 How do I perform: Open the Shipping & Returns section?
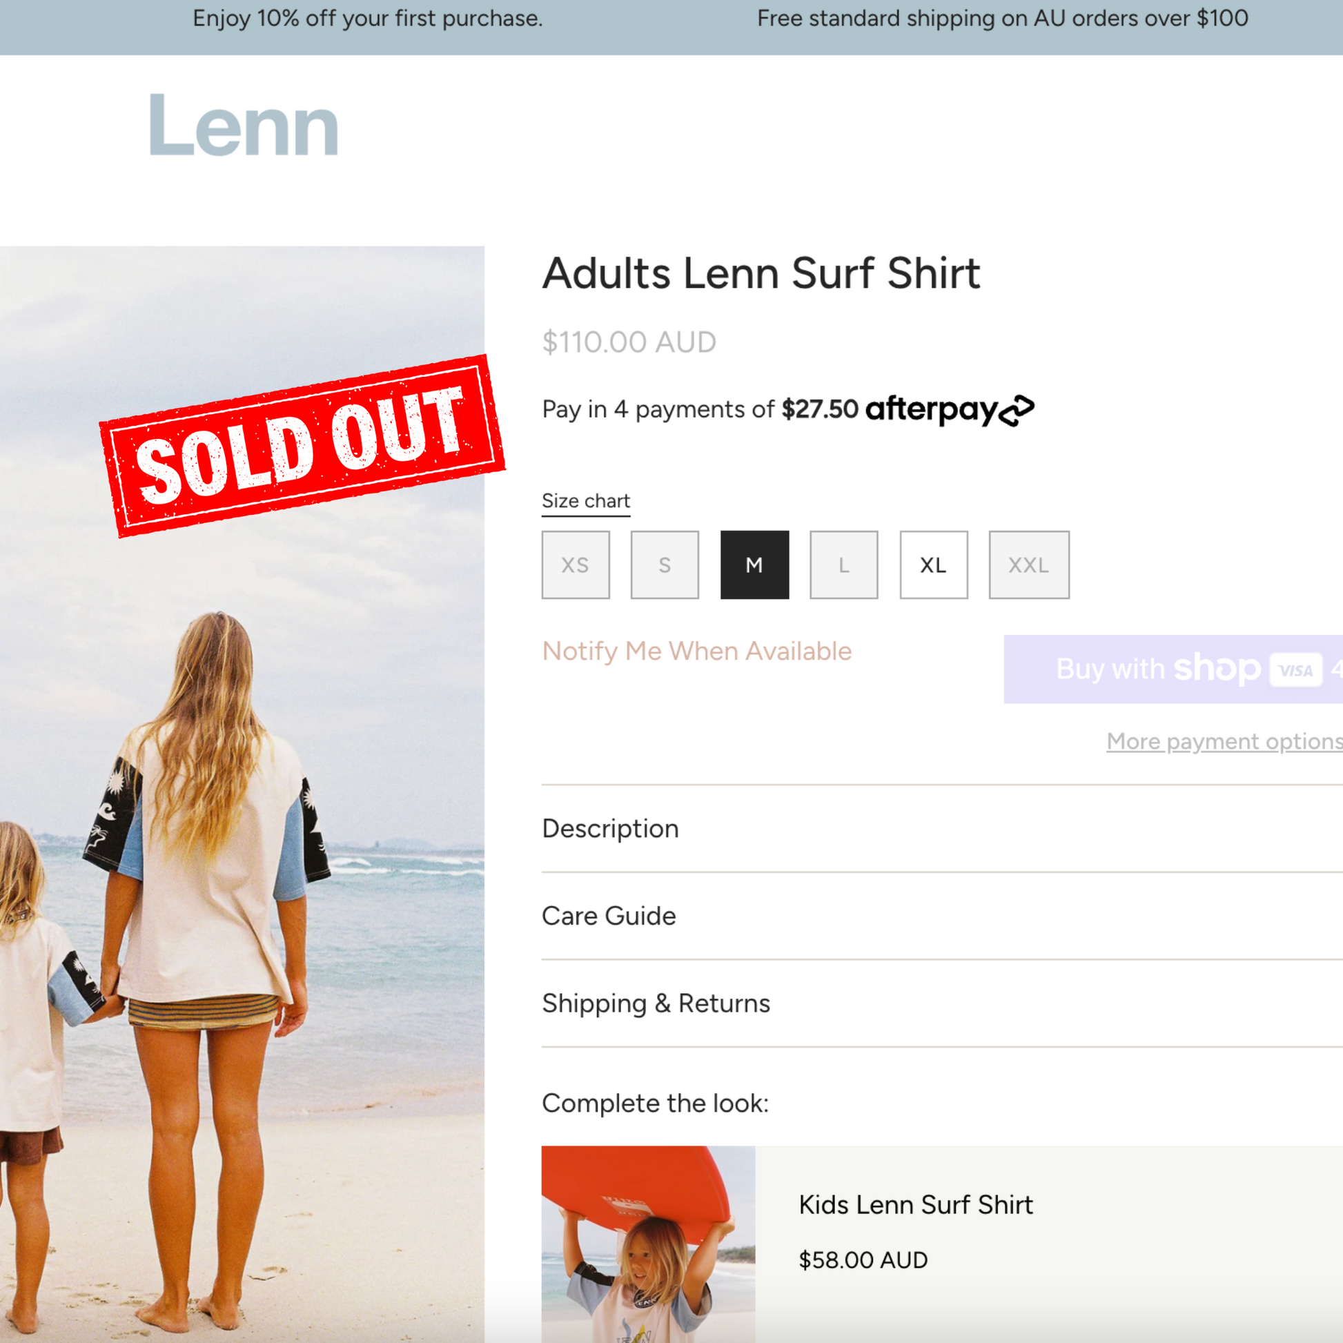point(656,1003)
